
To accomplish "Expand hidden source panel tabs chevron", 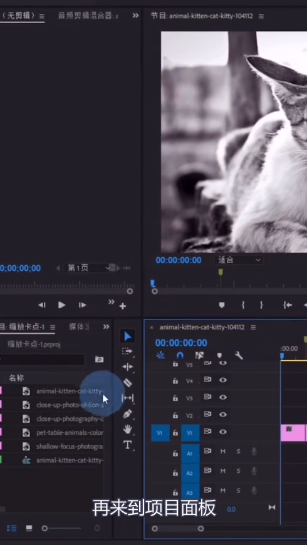I will click(x=135, y=16).
